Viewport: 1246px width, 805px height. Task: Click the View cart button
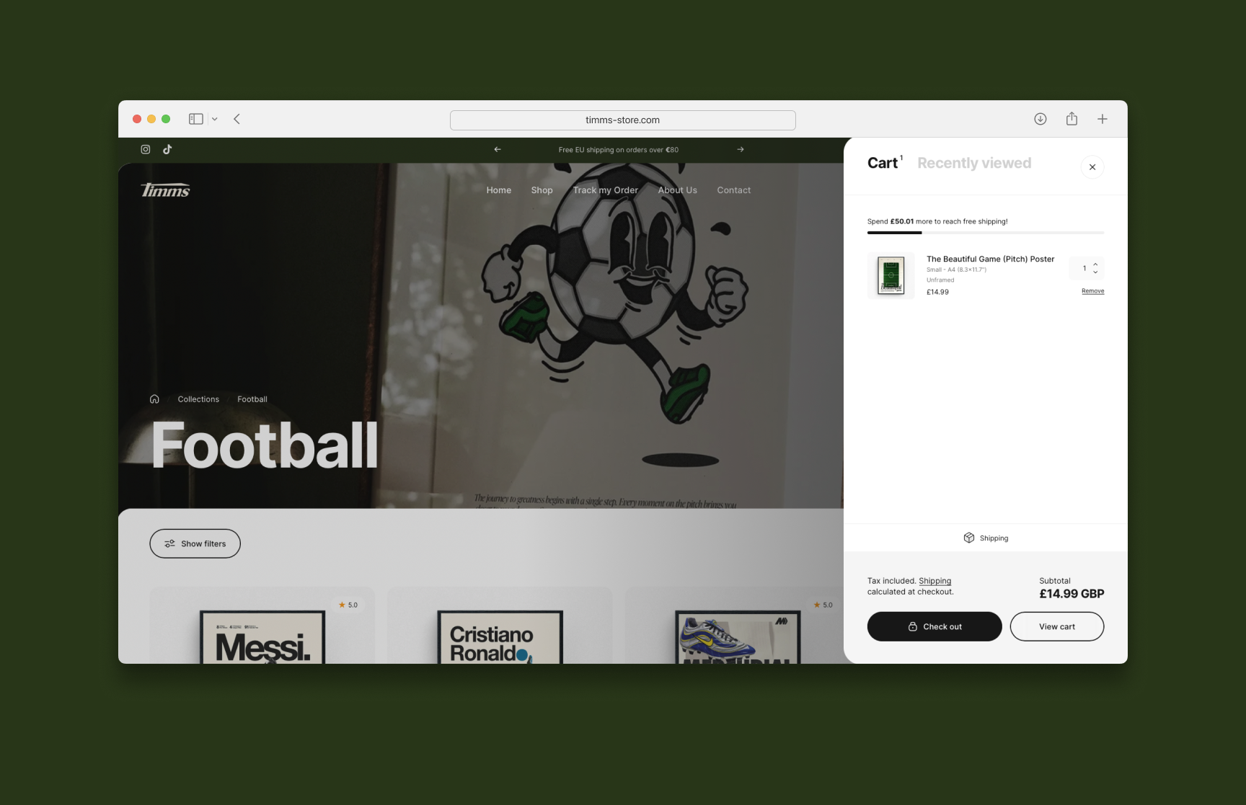(1057, 626)
